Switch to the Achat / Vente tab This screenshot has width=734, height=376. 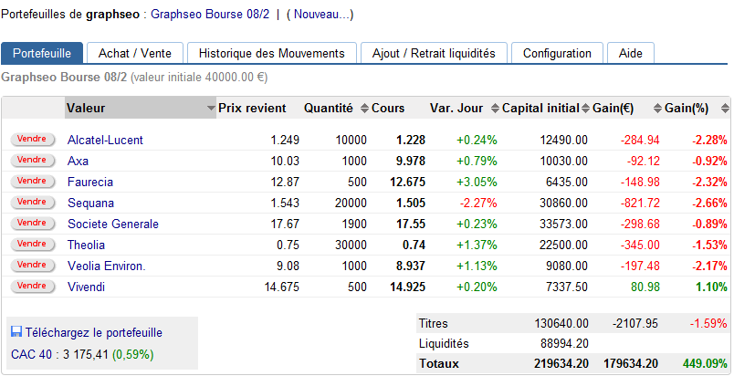click(134, 53)
